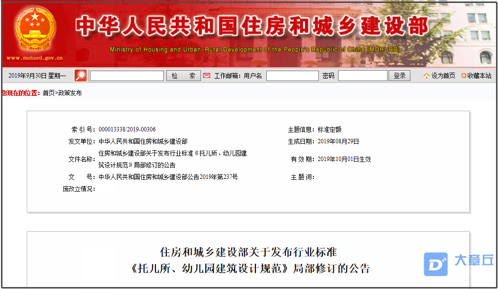Select 标准定额 subject information value
Viewport: 498px width, 289px height.
tap(329, 129)
